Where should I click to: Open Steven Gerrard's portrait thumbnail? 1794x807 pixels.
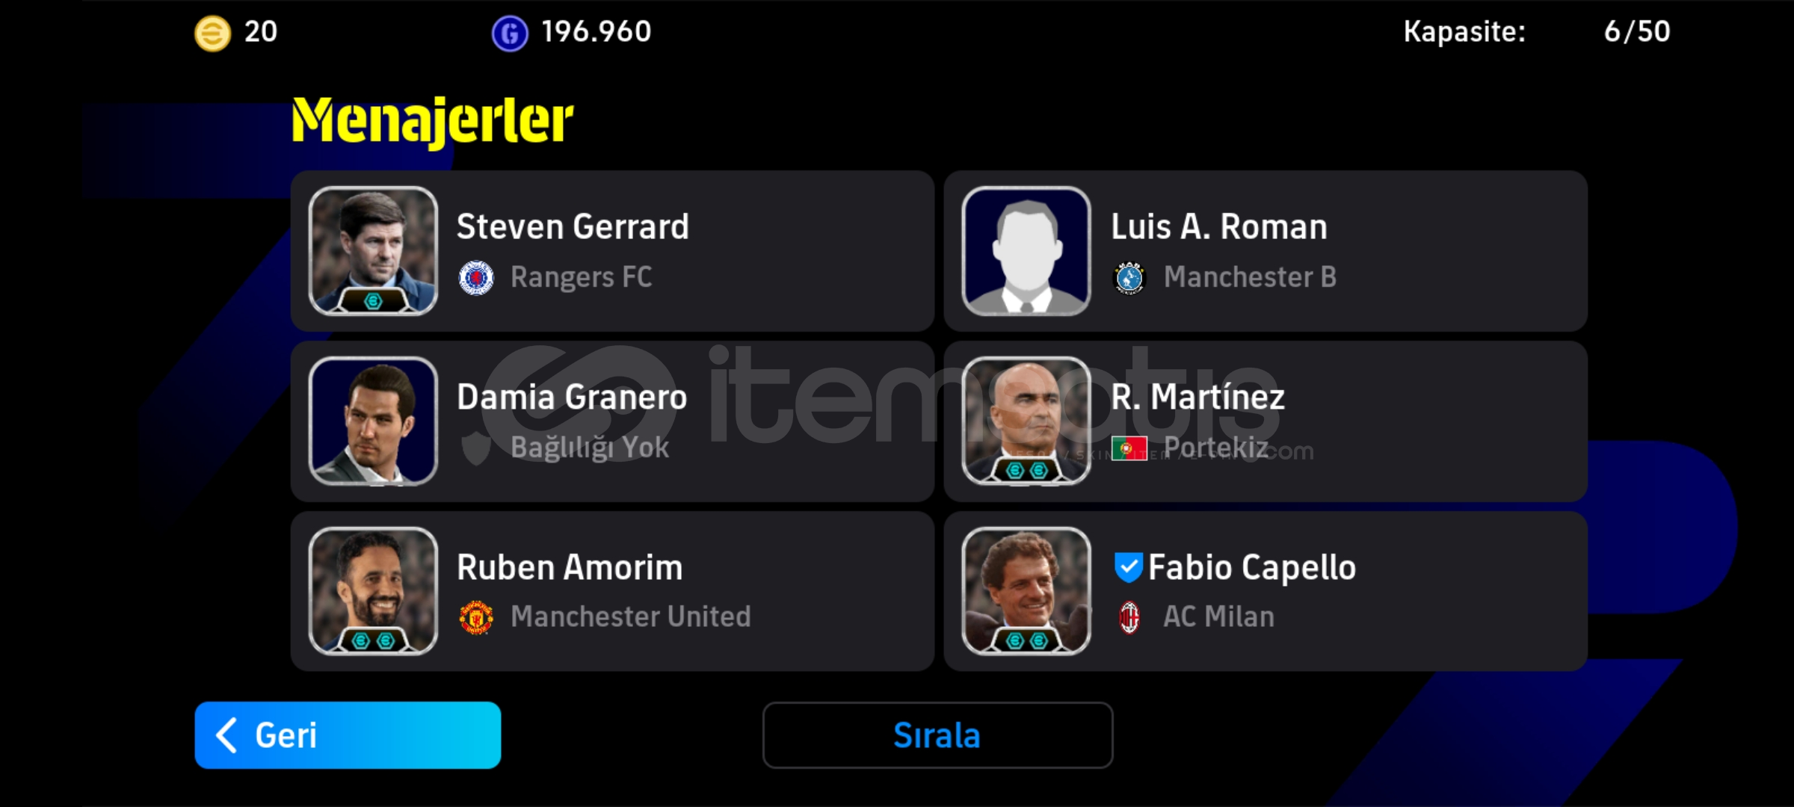click(x=373, y=250)
